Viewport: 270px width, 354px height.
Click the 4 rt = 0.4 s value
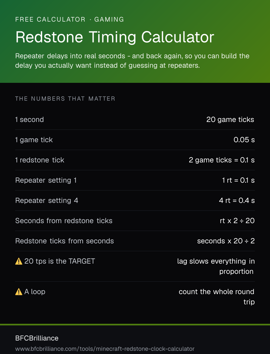click(x=237, y=200)
